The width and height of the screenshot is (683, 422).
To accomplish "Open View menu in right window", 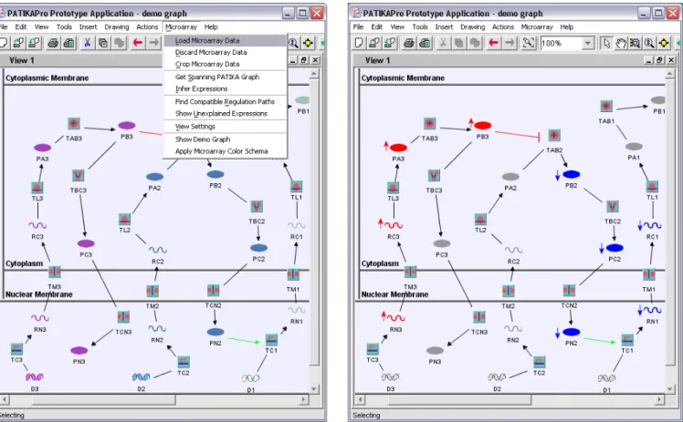I will (x=397, y=27).
